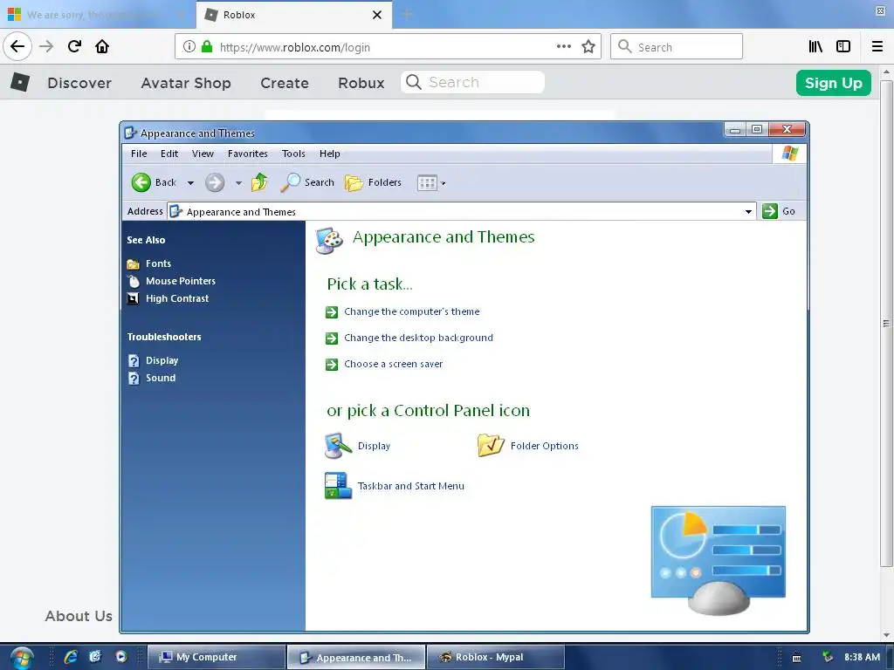Open the Help menu
This screenshot has width=894, height=670.
[329, 154]
